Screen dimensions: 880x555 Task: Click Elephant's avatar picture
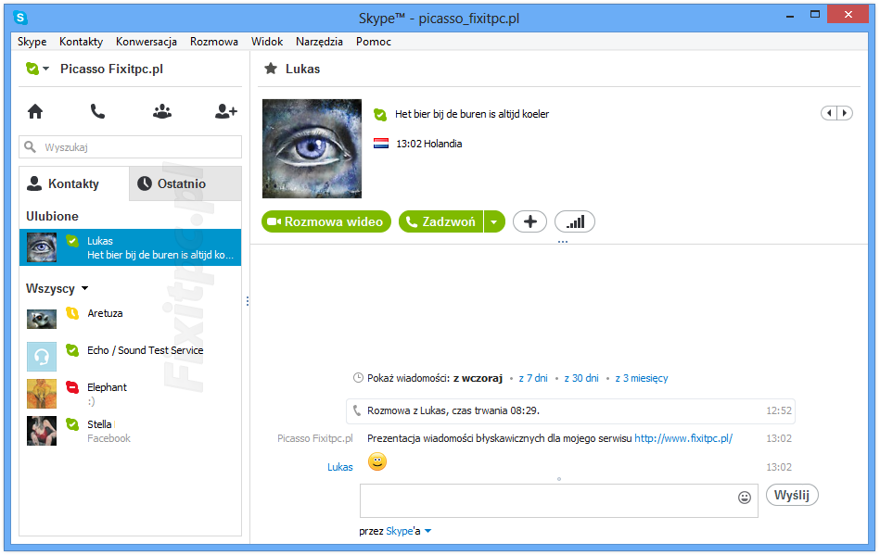click(x=42, y=394)
